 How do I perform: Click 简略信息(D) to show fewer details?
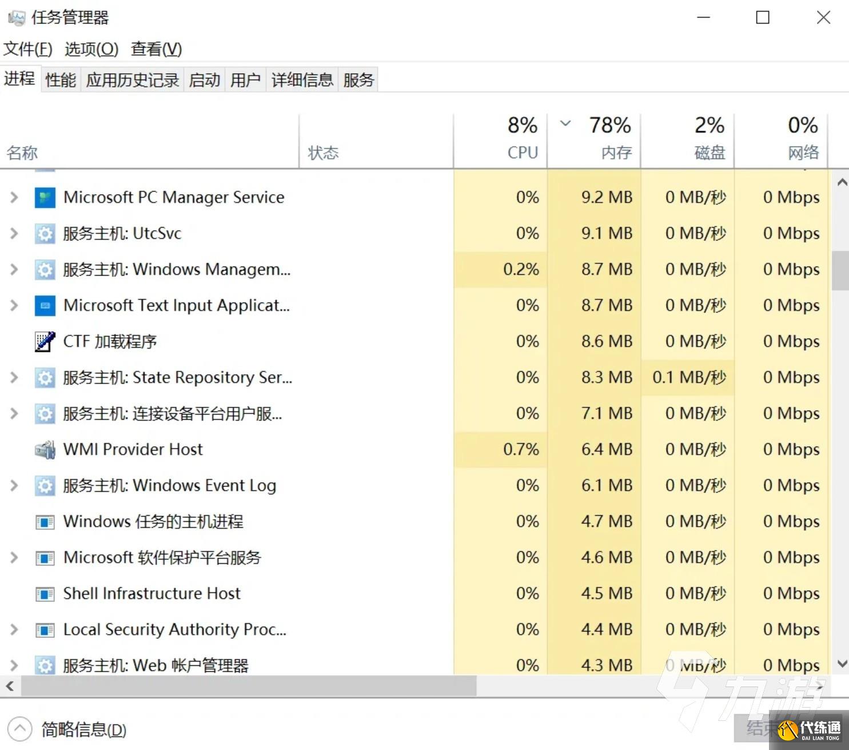tap(84, 729)
